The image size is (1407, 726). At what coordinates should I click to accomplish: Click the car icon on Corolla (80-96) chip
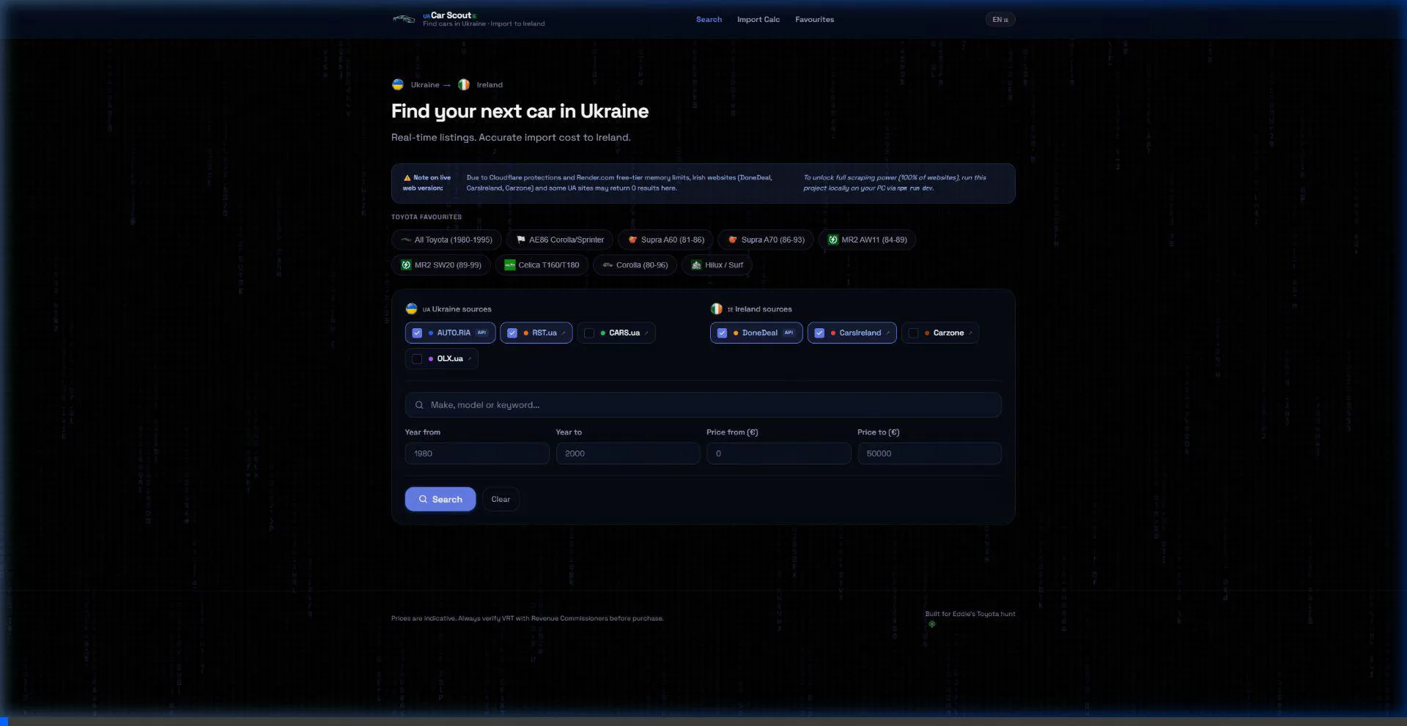(x=608, y=265)
